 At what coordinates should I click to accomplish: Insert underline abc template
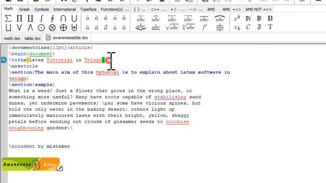coord(156,27)
